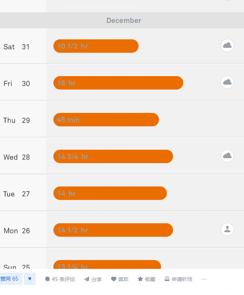Click the cloud icon on Sat 31 row
The image size is (244, 295).
coord(227,46)
